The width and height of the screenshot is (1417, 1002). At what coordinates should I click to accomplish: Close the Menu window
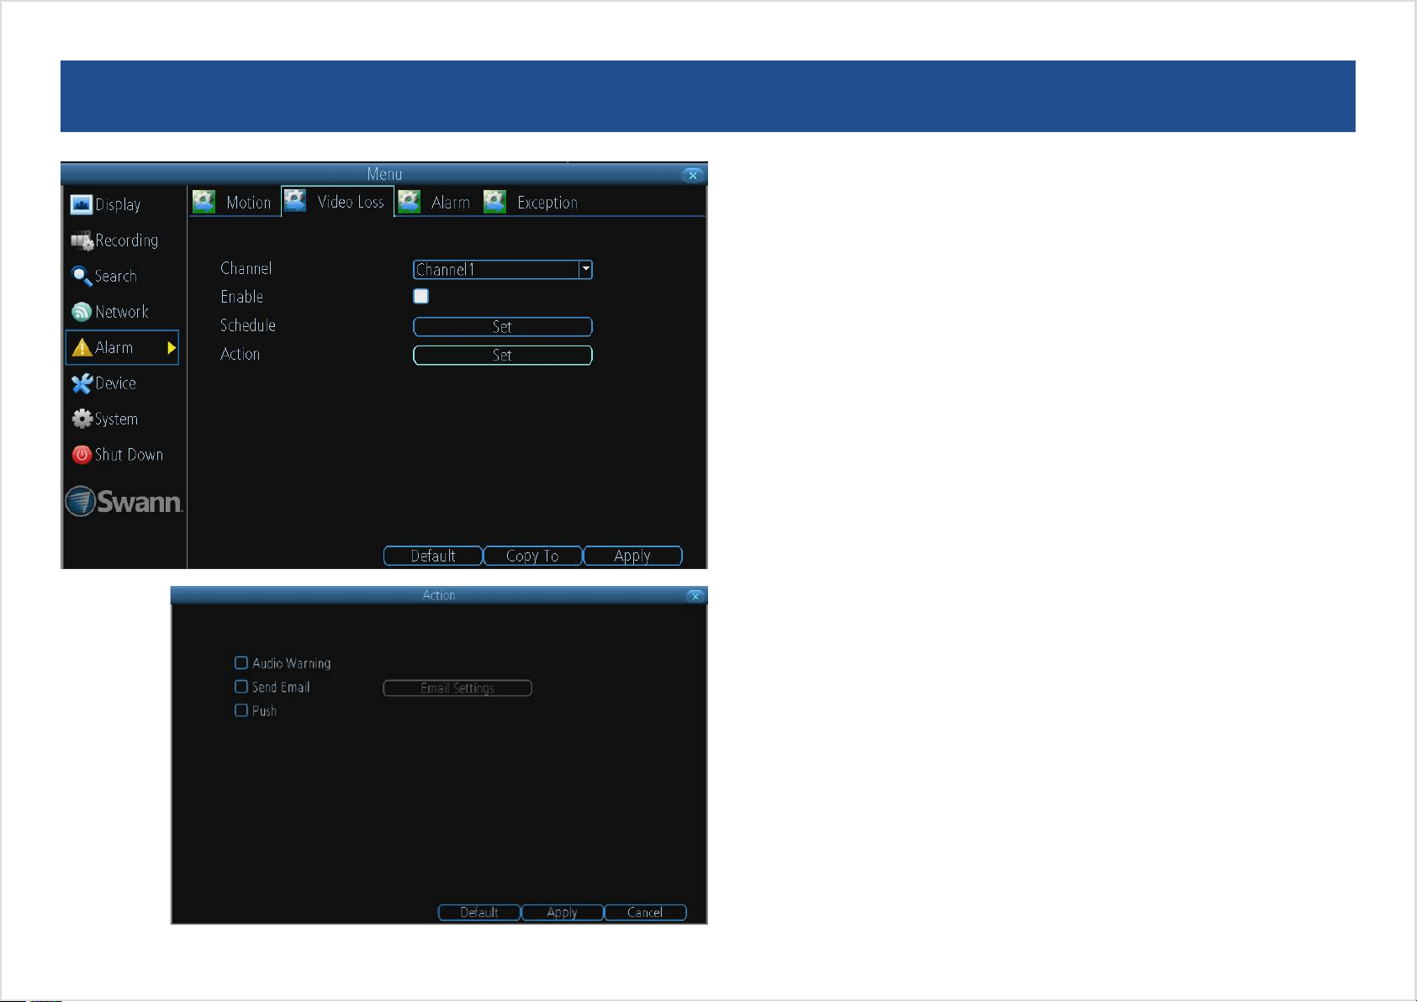692,175
